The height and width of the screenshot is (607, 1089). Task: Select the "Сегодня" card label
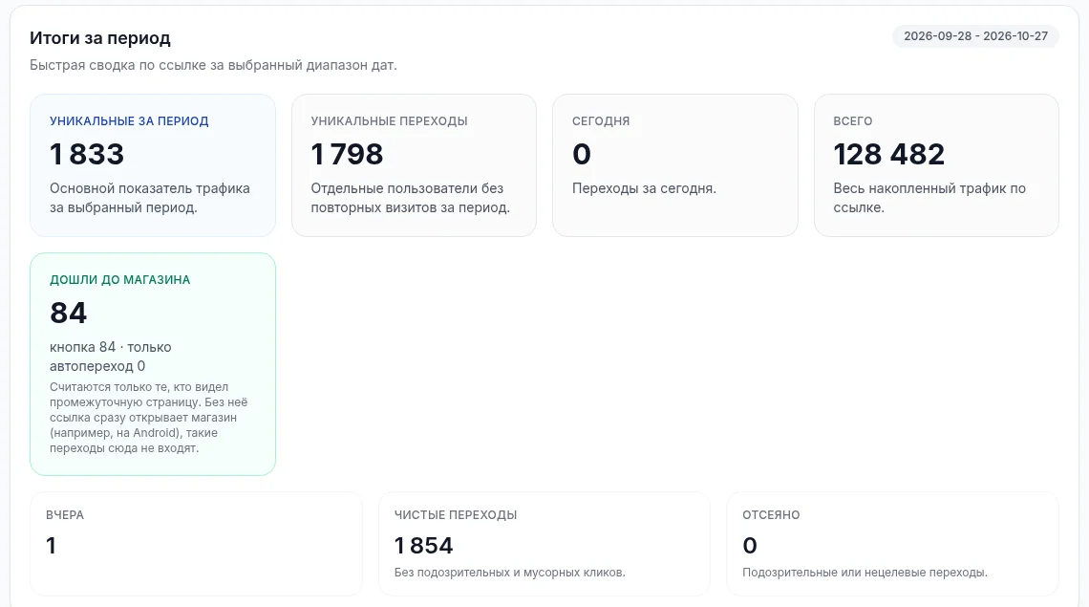pyautogui.click(x=601, y=121)
